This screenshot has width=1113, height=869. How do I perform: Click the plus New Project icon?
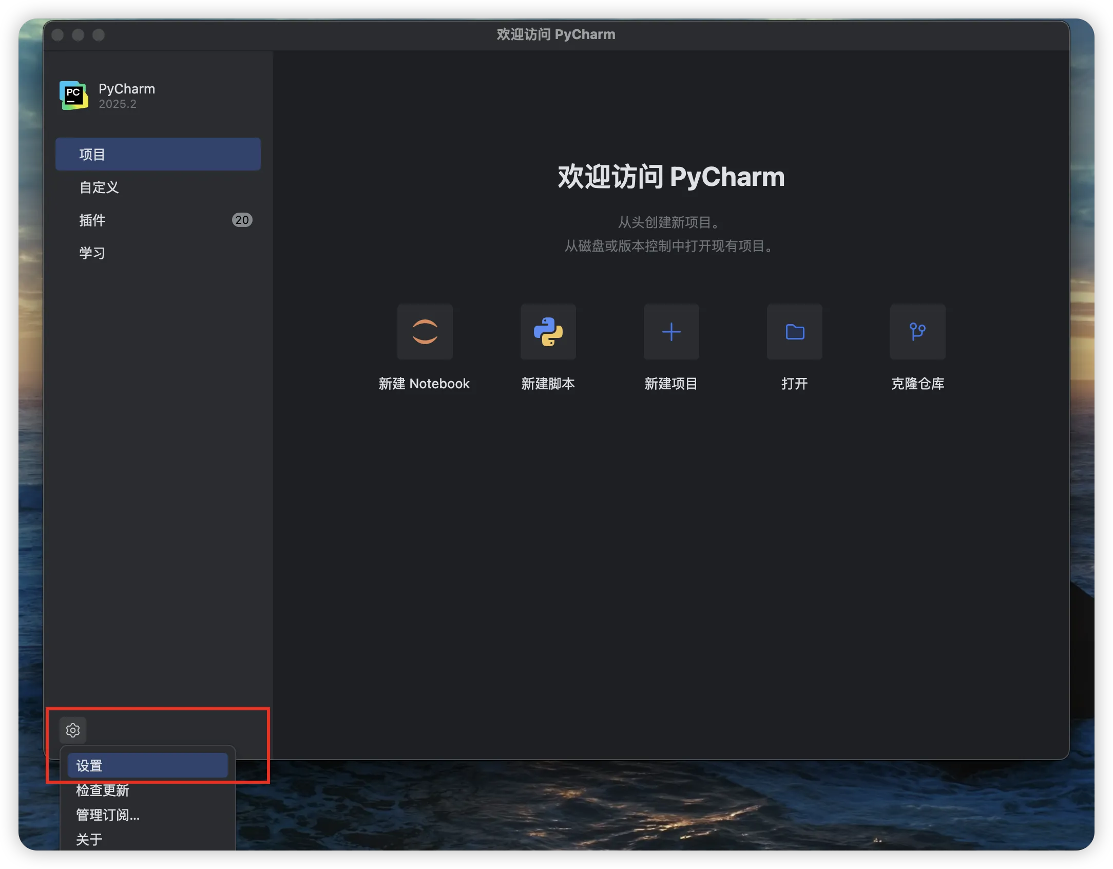671,332
